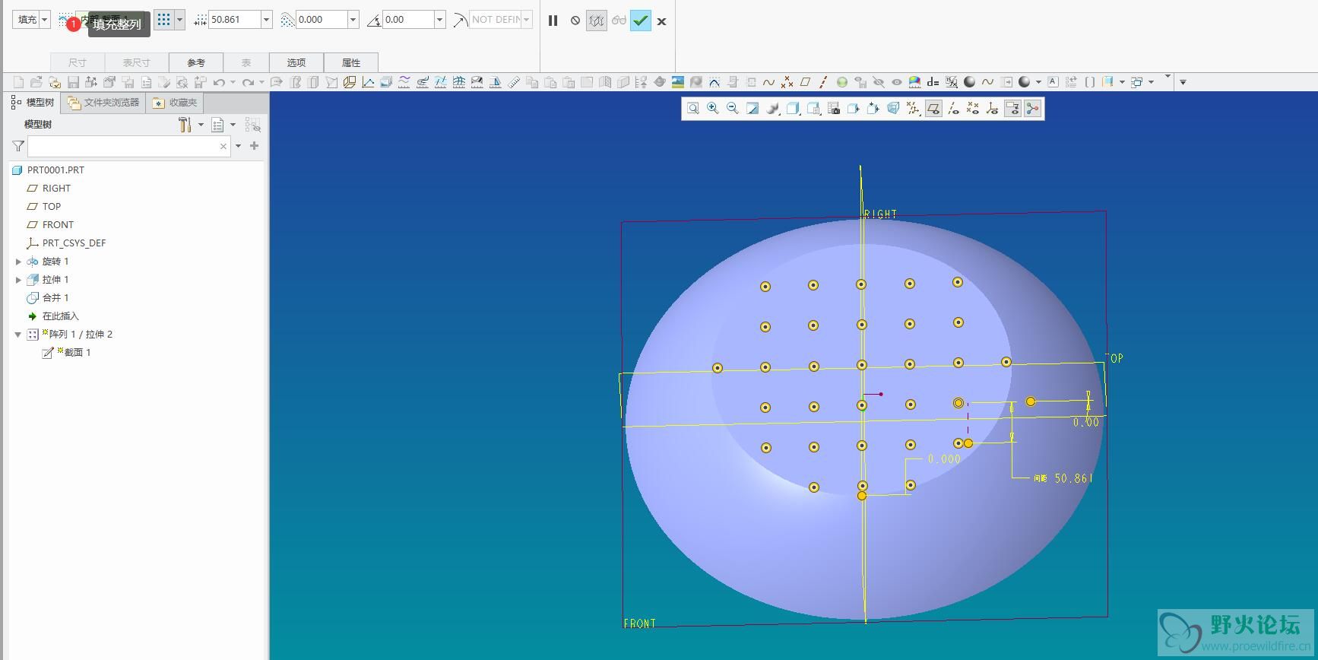
Task: Toggle the unattached geometry preview icon
Action: 597,21
